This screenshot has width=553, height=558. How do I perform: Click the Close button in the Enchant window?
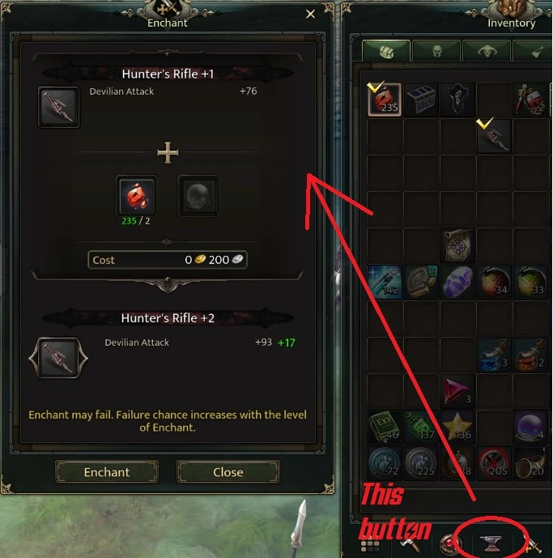pos(228,472)
